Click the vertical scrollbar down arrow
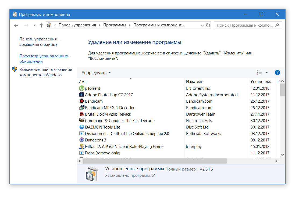The width and height of the screenshot is (299, 201). pos(282,155)
